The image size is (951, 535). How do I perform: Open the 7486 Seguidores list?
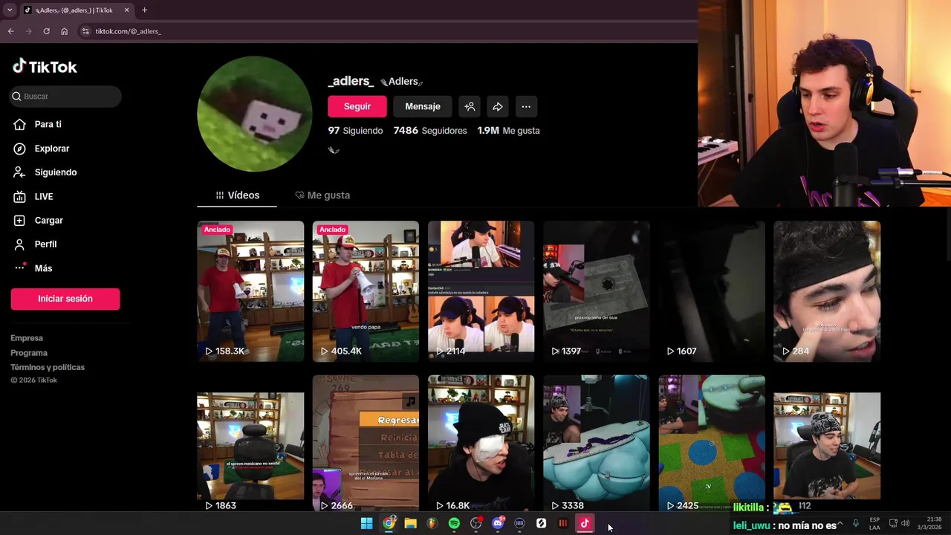(x=430, y=131)
